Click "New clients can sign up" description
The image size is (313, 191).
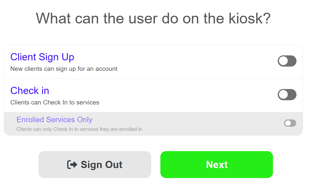pos(64,69)
